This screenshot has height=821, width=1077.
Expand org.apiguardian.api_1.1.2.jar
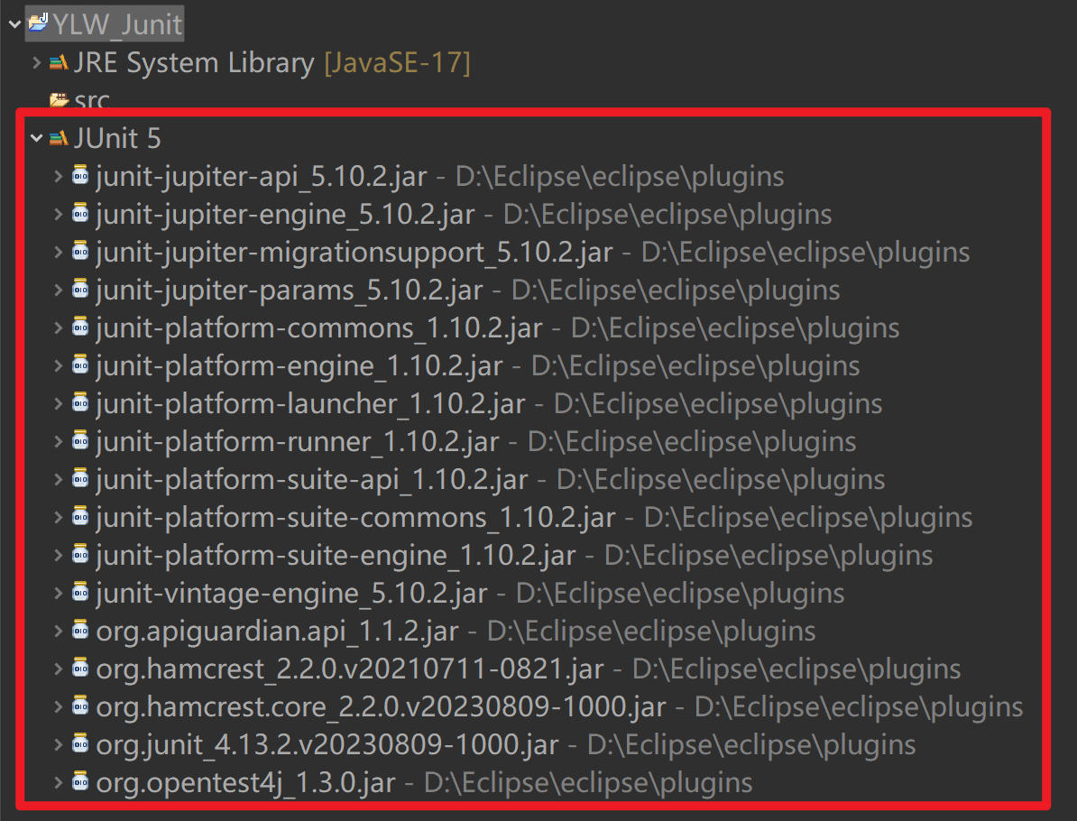59,630
